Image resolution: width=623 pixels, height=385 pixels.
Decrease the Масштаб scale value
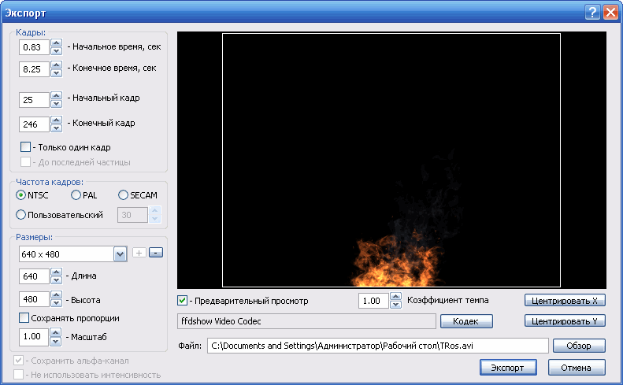point(56,340)
